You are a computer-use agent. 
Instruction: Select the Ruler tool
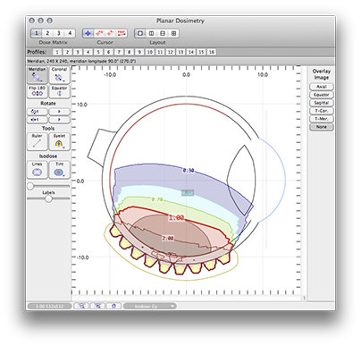click(x=37, y=141)
